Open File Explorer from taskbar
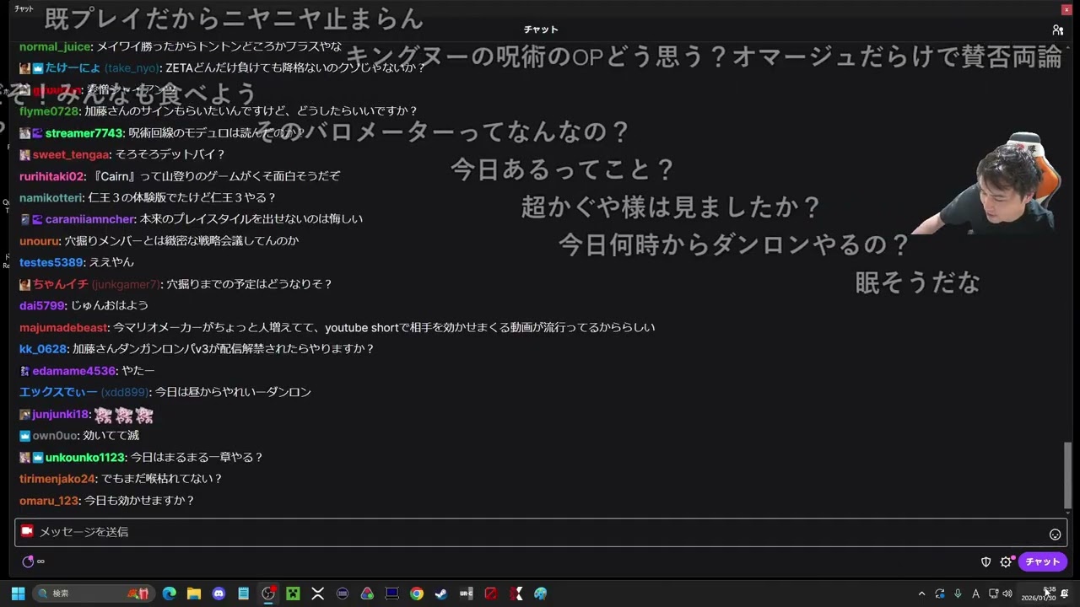1080x607 pixels. point(193,594)
